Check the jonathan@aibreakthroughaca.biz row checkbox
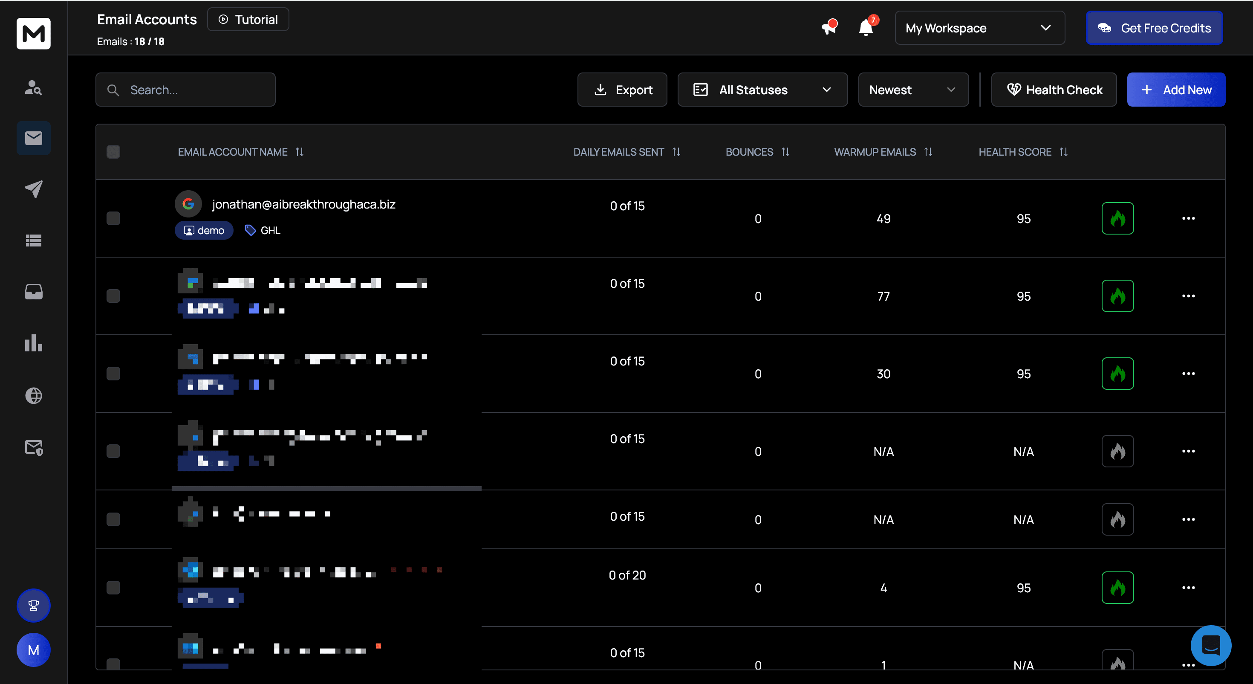1253x684 pixels. (x=113, y=219)
